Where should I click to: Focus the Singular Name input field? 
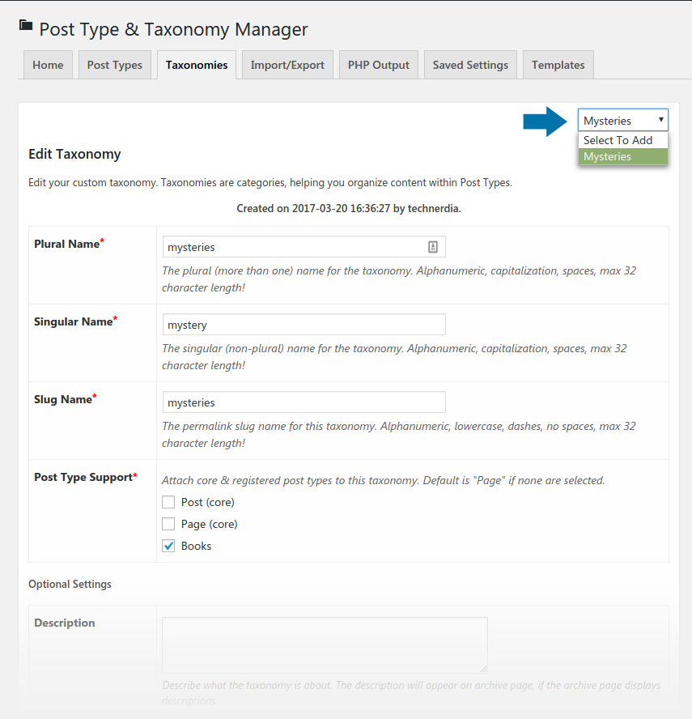(x=304, y=325)
